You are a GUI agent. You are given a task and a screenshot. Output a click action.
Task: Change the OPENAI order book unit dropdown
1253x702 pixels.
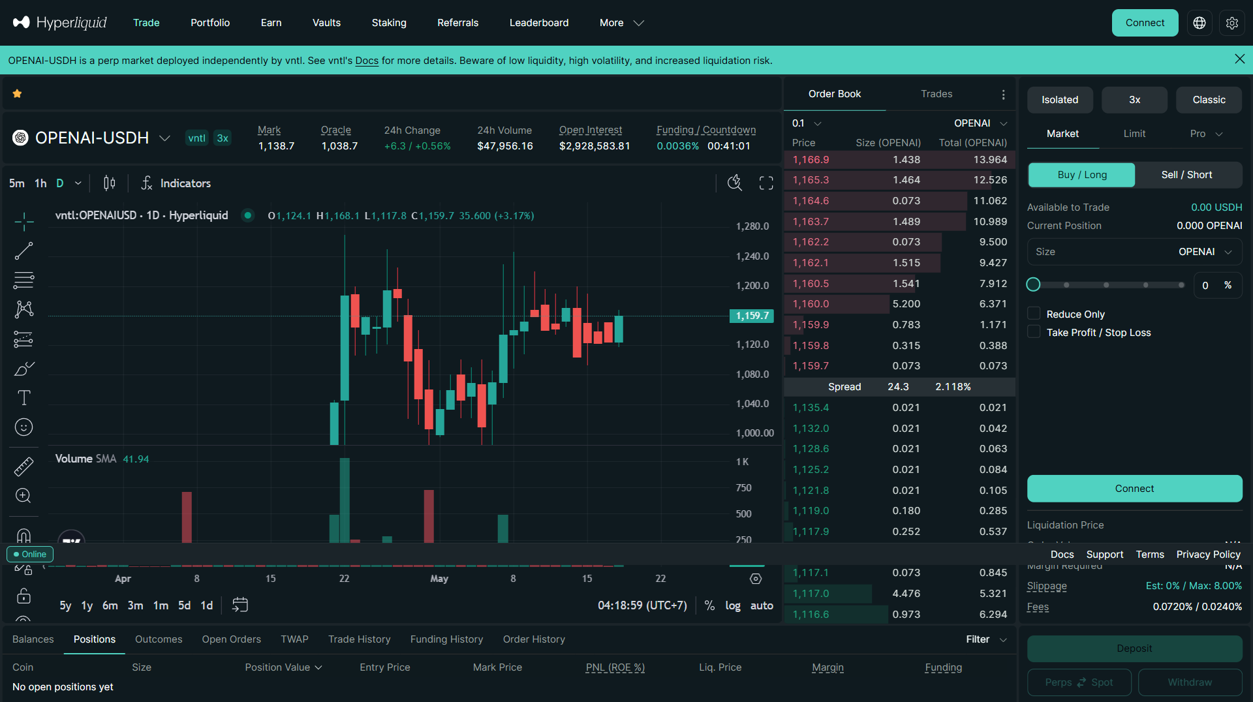point(981,123)
